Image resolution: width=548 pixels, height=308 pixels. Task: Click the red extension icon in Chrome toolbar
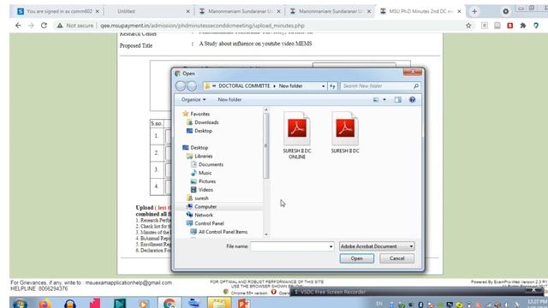510,26
